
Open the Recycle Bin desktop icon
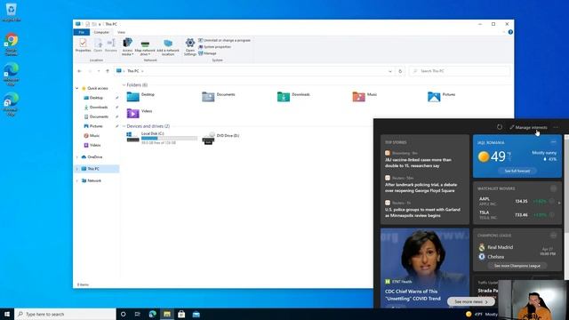click(11, 12)
